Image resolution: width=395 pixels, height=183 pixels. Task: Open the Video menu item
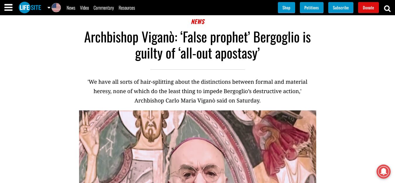coord(84,8)
